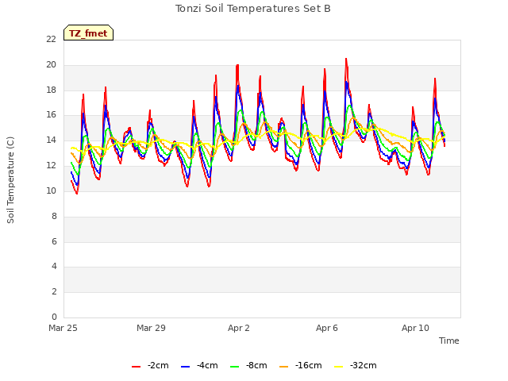
Task: Click the 14 y-axis tick label
Action: 51,140
